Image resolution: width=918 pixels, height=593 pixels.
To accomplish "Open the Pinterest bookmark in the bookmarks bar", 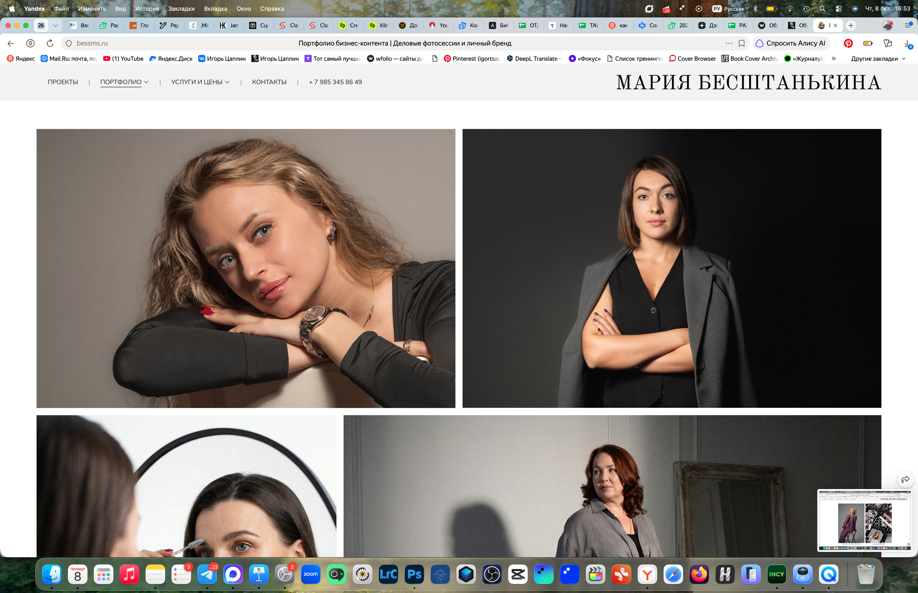I will 472,58.
